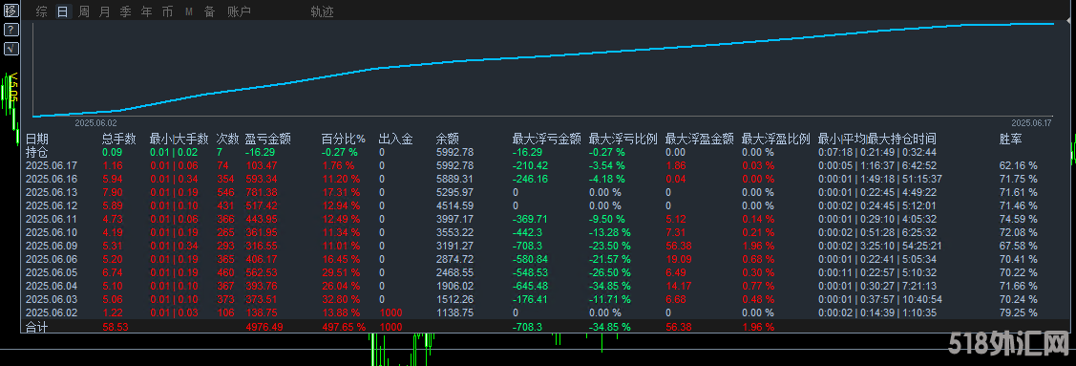Select the 2025.06.16 date row
Screen dimensions: 1076x366
[53, 179]
